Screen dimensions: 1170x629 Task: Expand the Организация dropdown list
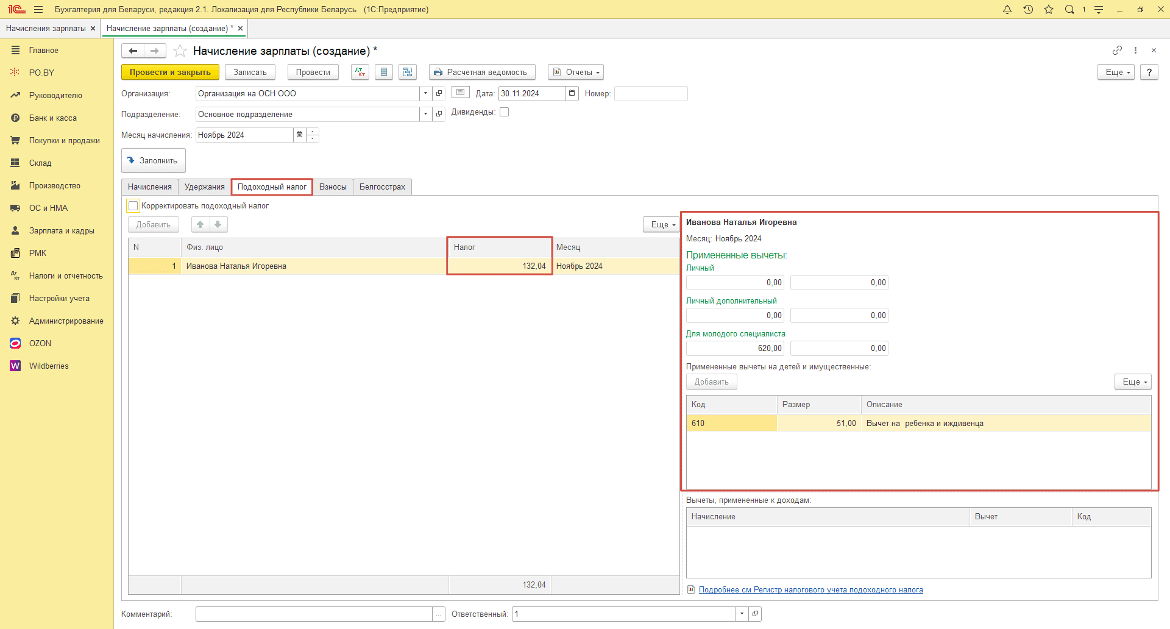pos(425,93)
